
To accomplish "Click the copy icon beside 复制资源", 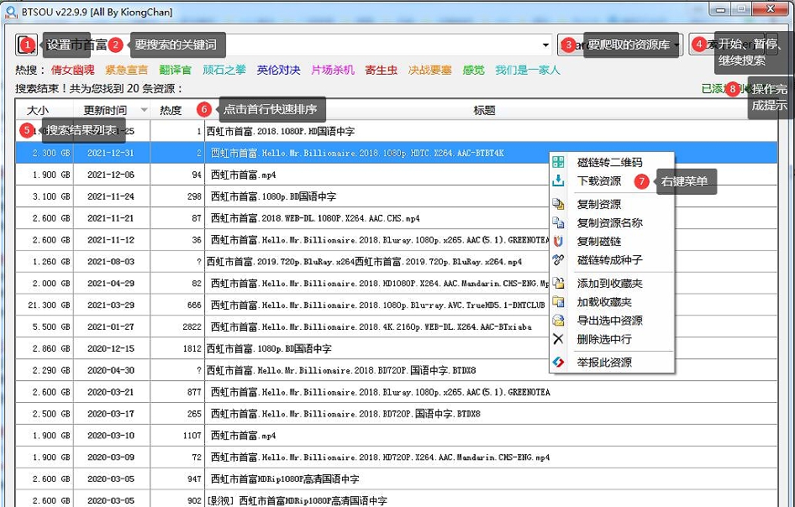I will (558, 204).
